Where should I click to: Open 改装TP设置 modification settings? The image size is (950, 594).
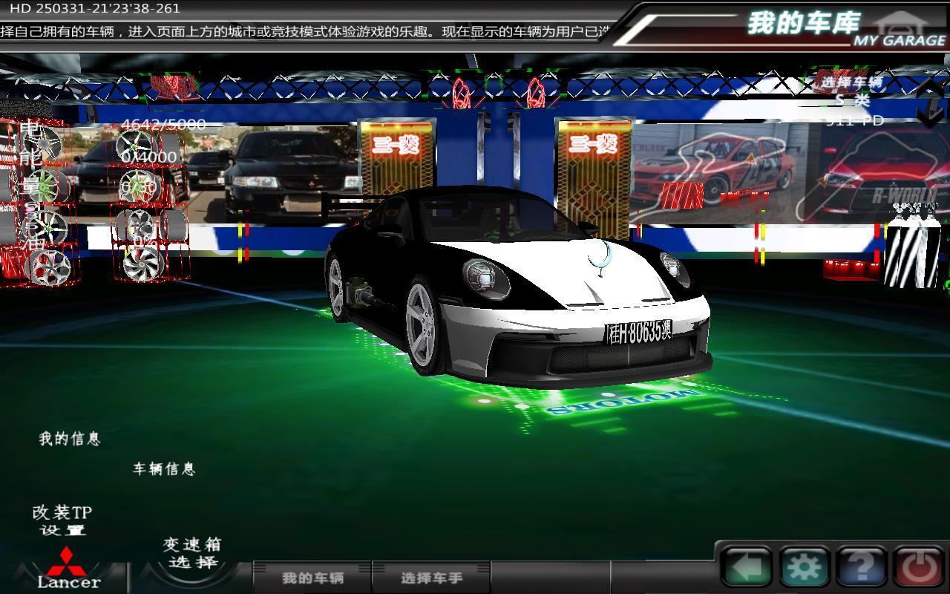click(62, 520)
